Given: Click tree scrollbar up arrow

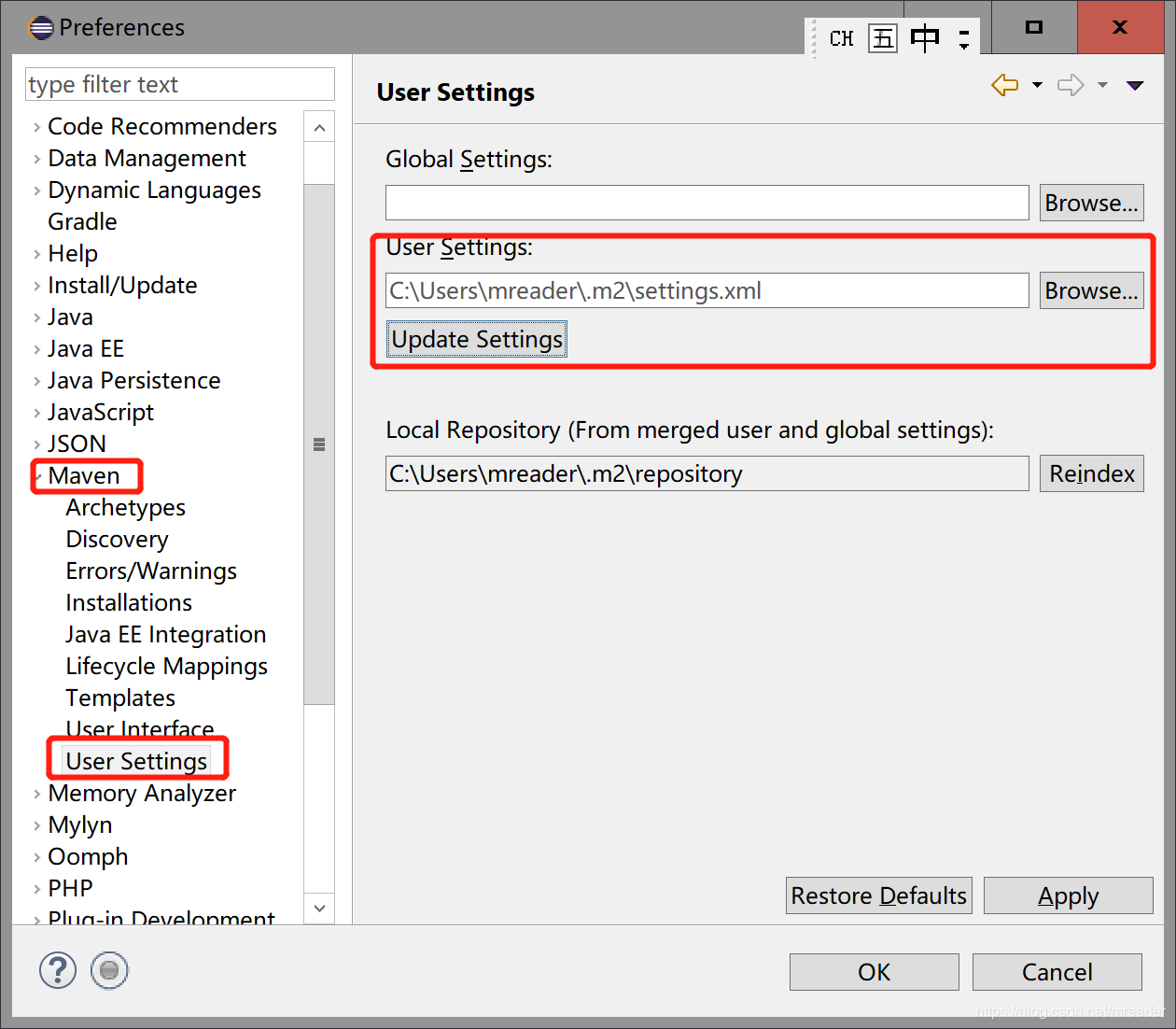Looking at the screenshot, I should 319,128.
